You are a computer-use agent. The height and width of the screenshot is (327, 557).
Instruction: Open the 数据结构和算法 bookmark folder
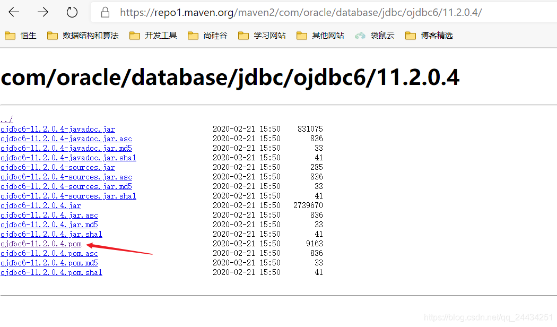[x=83, y=36]
